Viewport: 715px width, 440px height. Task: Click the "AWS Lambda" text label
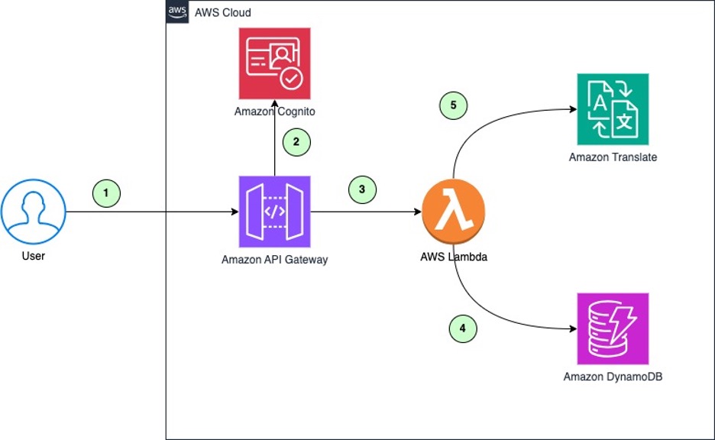pyautogui.click(x=454, y=257)
